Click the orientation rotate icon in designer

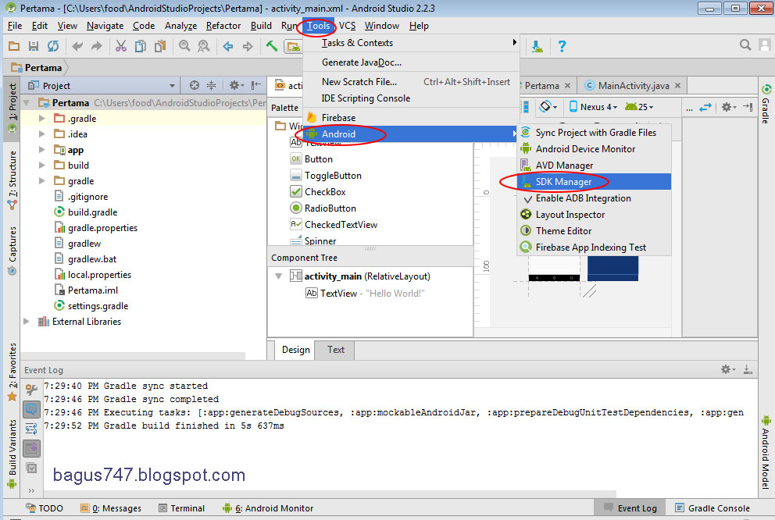548,107
